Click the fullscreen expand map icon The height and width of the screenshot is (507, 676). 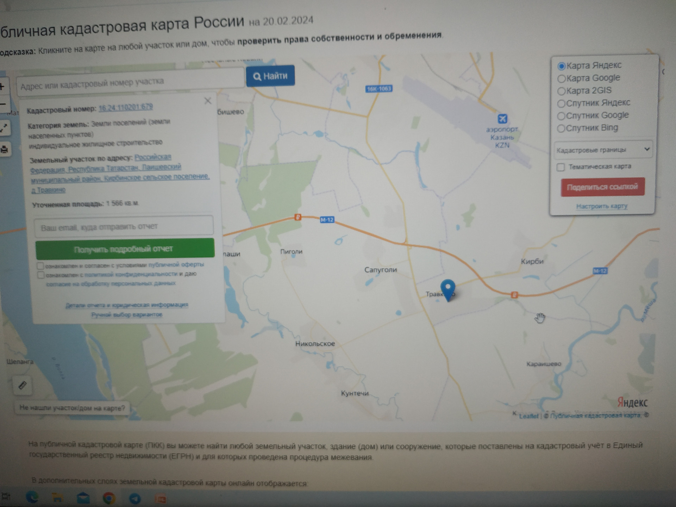pyautogui.click(x=4, y=128)
